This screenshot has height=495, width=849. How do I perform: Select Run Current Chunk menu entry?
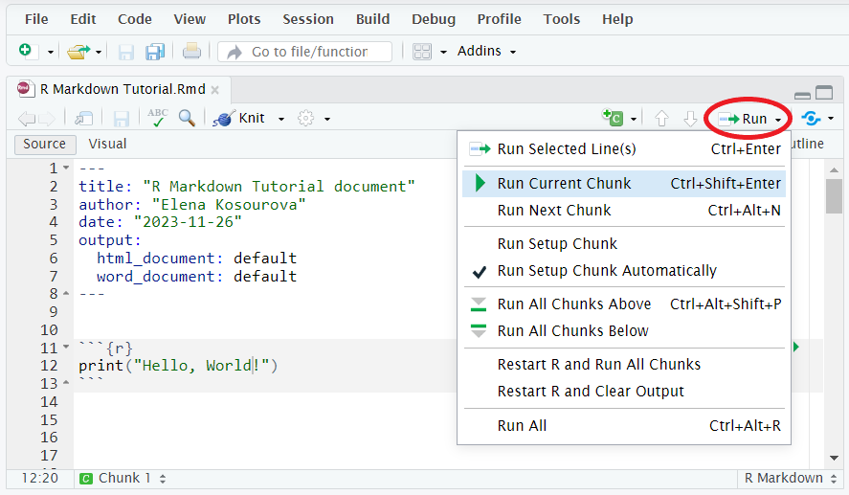tap(624, 184)
